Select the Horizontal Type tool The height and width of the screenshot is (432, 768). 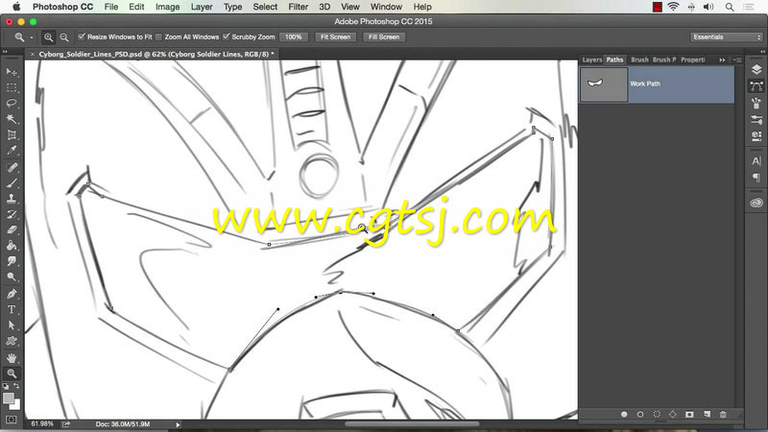tap(12, 309)
